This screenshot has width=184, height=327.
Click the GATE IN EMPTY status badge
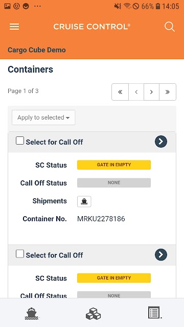click(114, 165)
